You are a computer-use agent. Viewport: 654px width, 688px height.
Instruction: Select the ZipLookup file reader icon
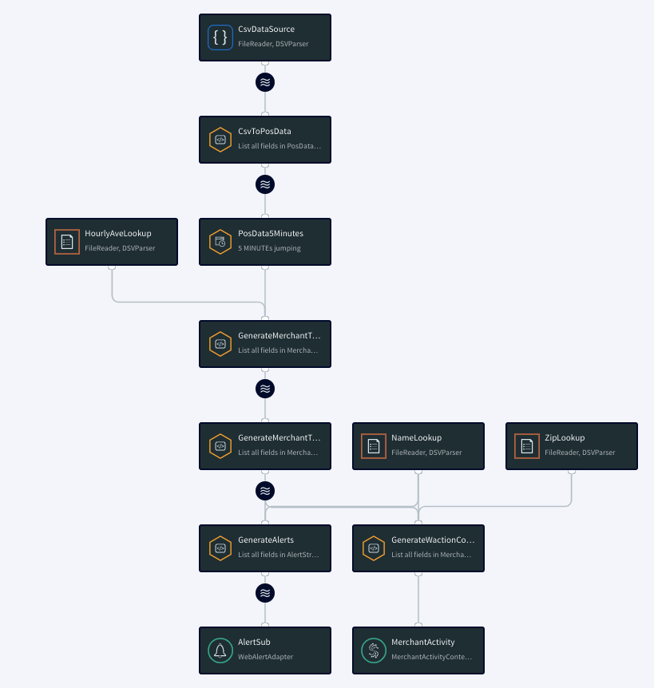[527, 445]
